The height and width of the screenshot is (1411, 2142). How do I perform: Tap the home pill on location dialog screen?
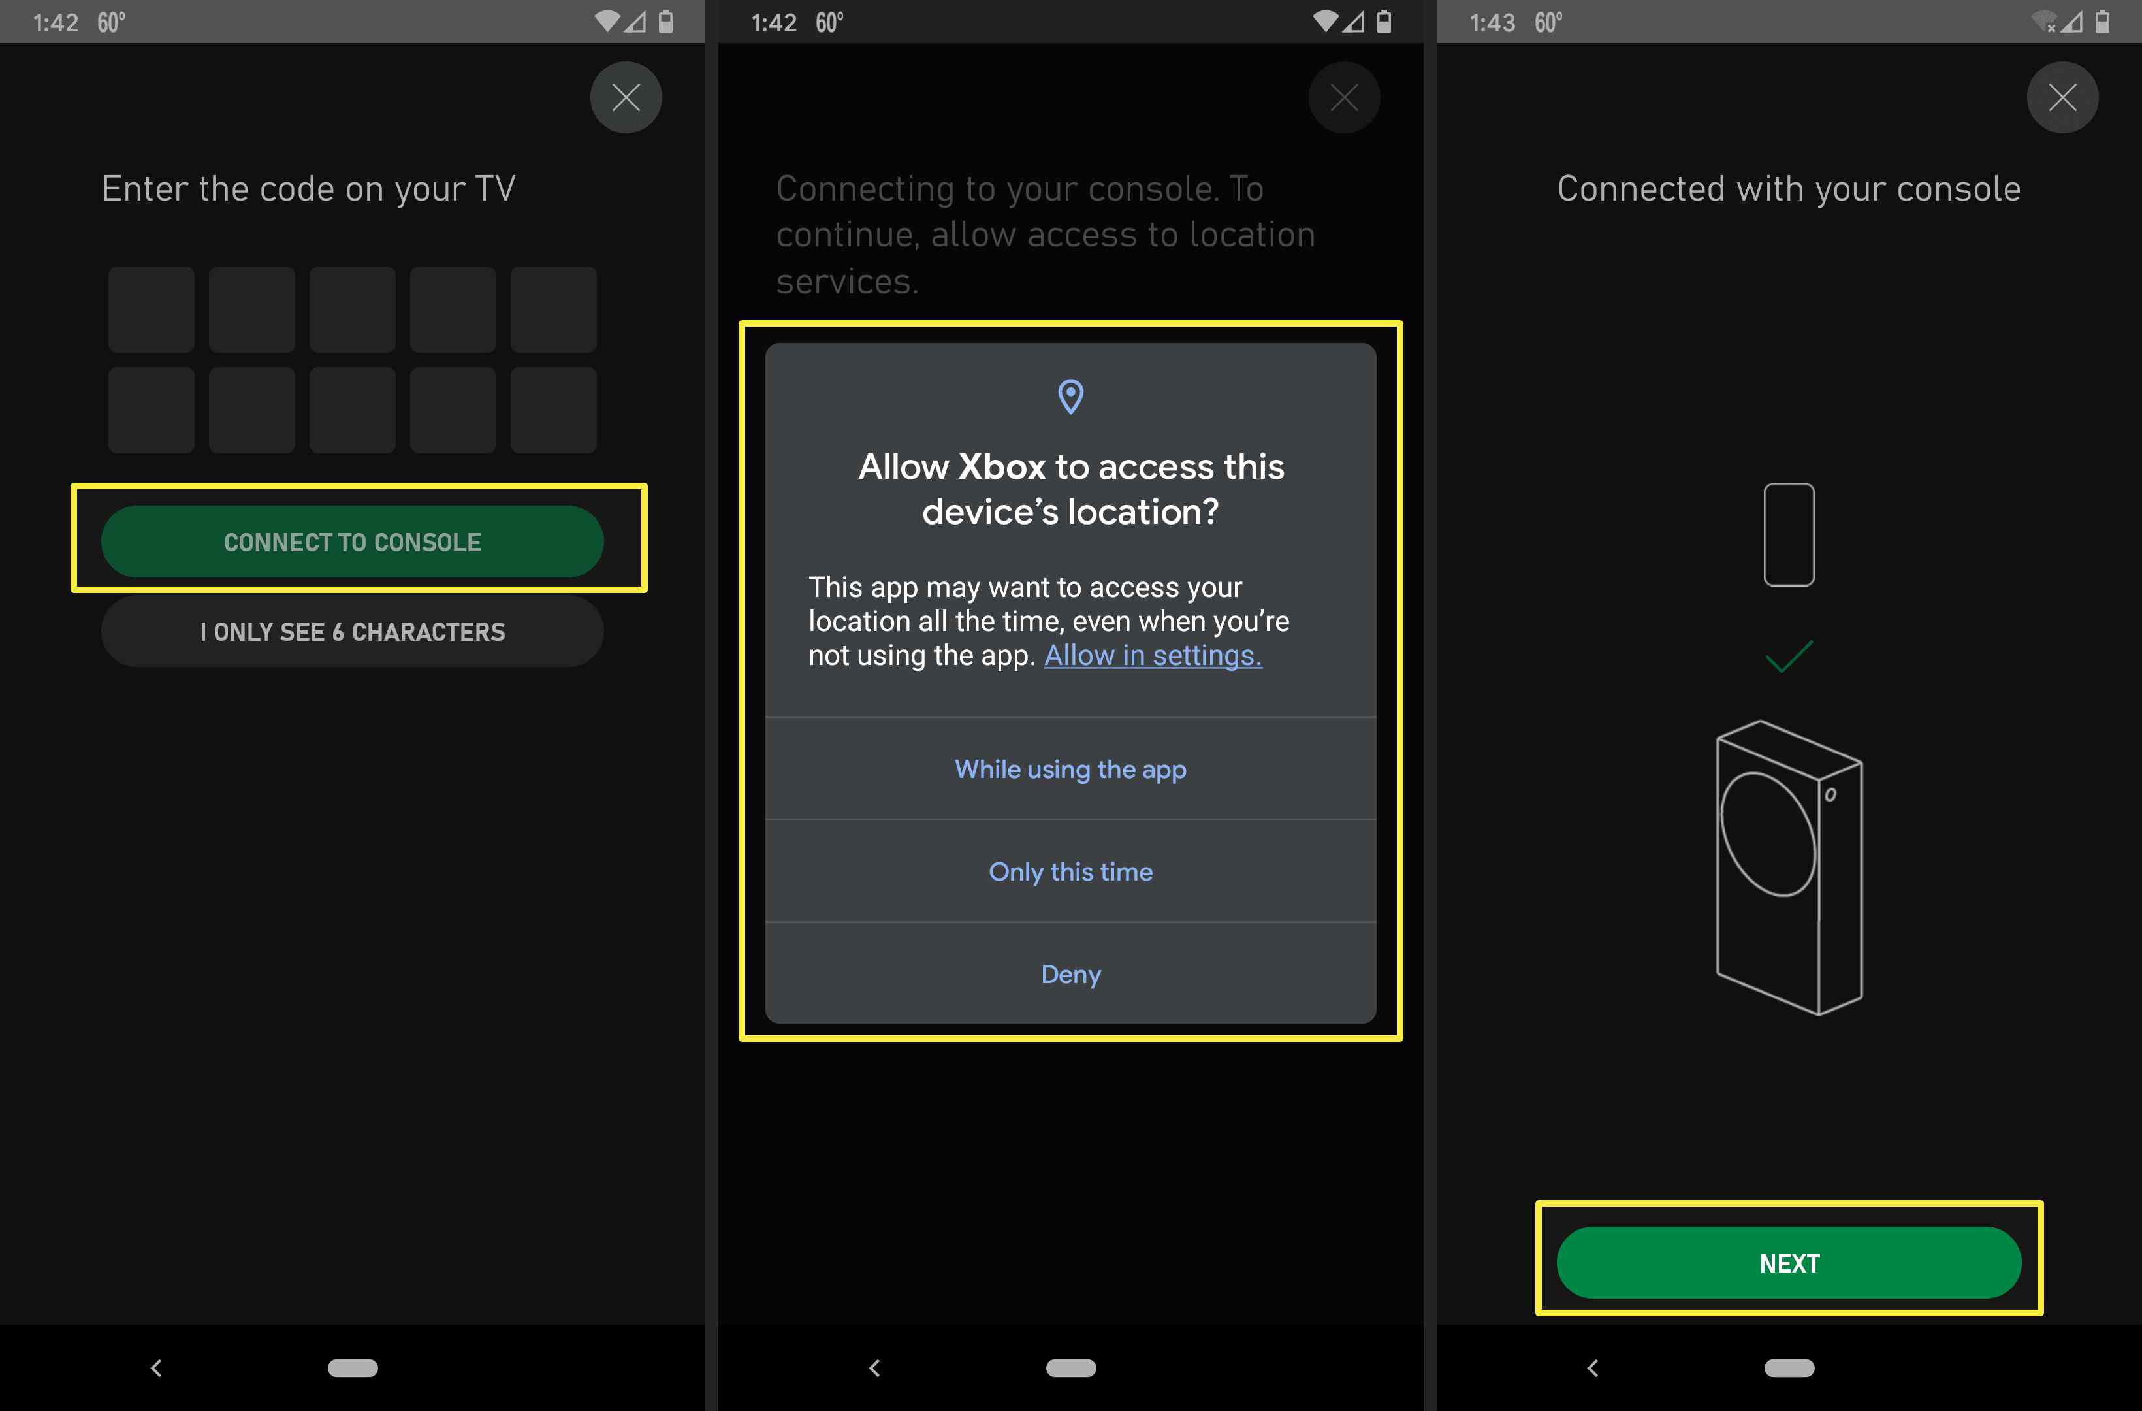pos(1070,1368)
